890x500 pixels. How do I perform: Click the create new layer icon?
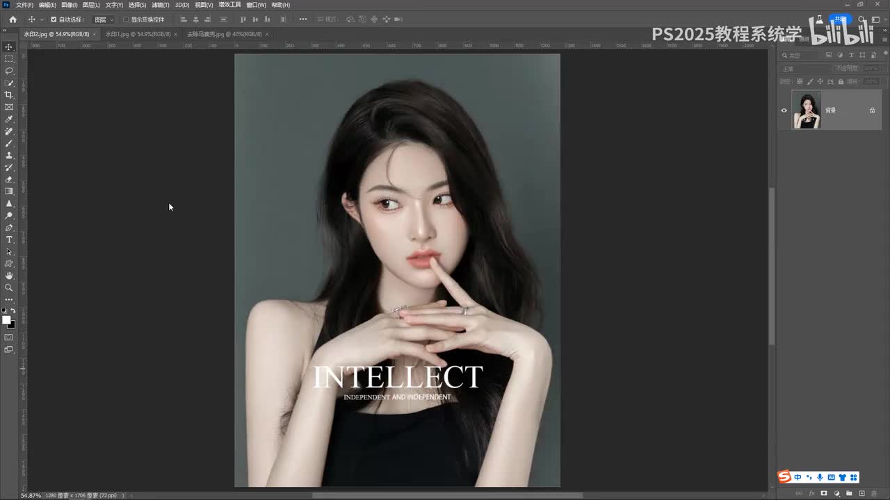[861, 494]
